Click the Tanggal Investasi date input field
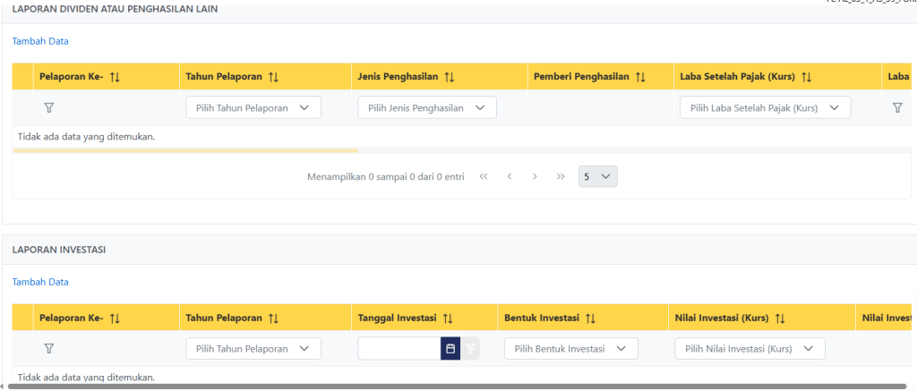 pos(399,349)
